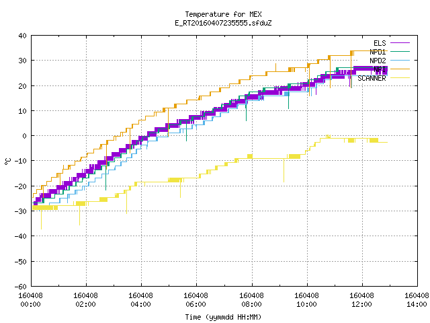The height and width of the screenshot is (323, 430).
Task: Click the y-axis label -40
Action: [21, 236]
